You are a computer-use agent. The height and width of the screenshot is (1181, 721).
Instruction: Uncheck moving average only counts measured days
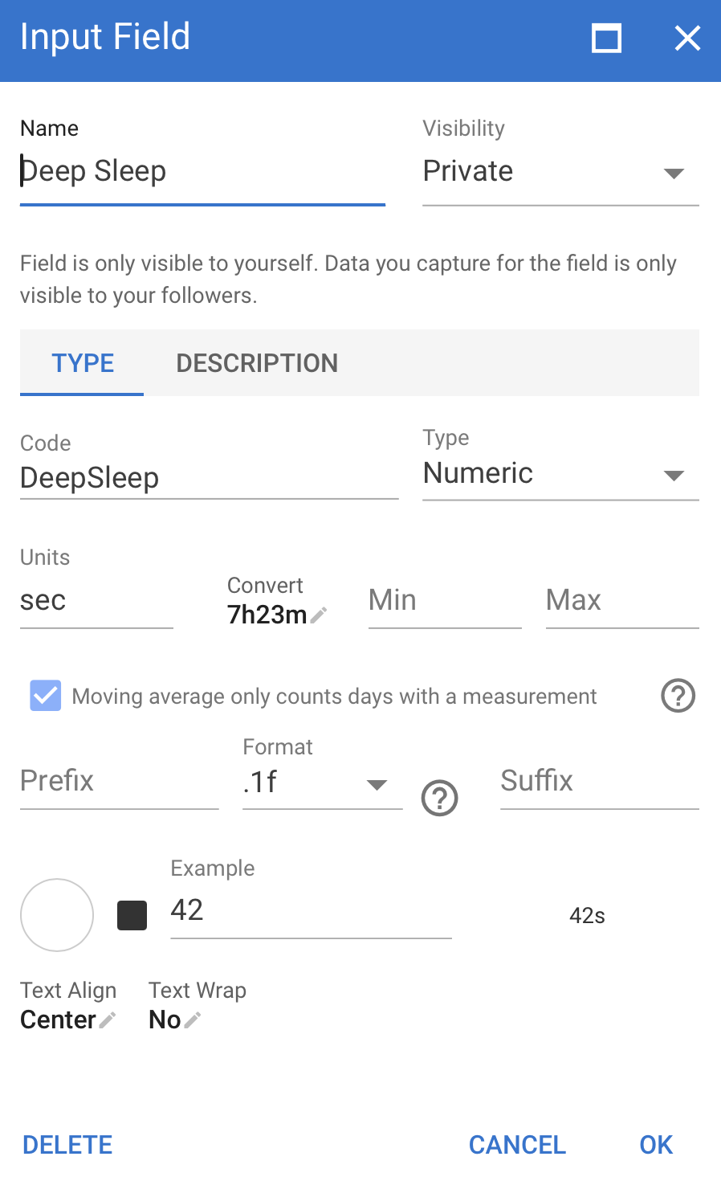(x=46, y=696)
